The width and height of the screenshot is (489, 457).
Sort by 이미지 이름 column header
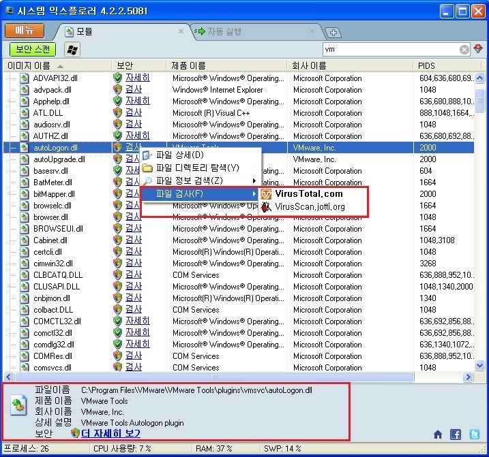pos(57,66)
